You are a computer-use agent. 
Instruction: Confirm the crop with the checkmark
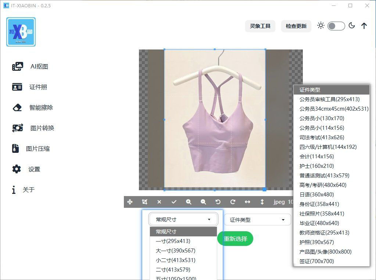pos(174,202)
